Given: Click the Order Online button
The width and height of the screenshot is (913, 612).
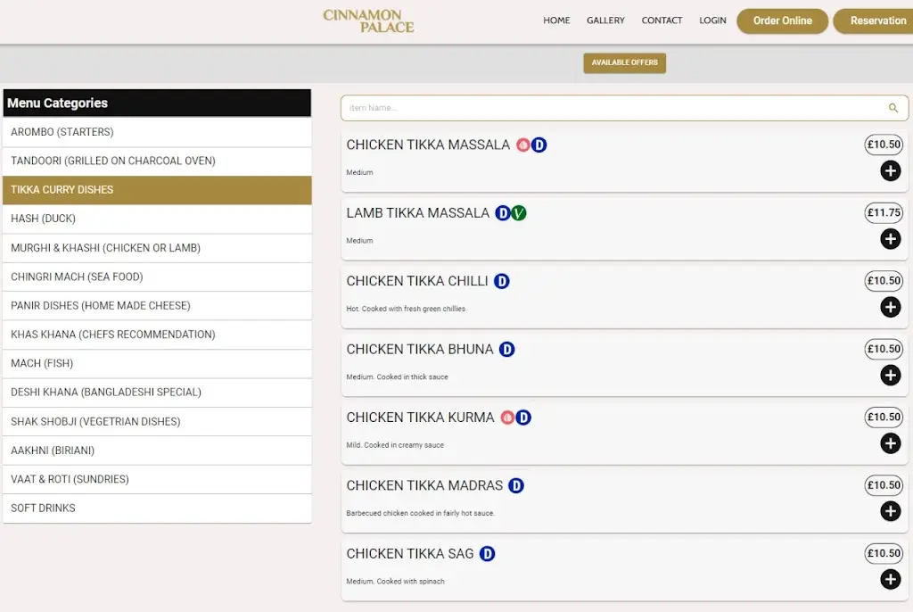Looking at the screenshot, I should coord(782,21).
